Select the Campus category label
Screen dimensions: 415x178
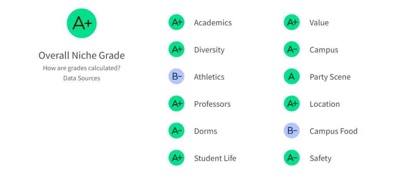324,50
